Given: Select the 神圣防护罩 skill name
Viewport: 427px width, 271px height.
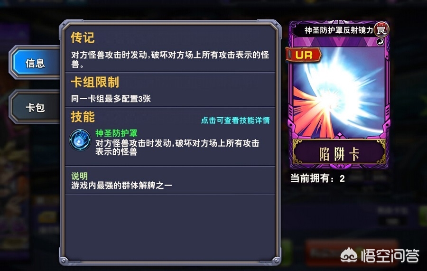Looking at the screenshot, I should pyautogui.click(x=116, y=133).
